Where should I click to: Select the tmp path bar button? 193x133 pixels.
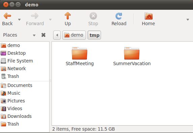94,35
